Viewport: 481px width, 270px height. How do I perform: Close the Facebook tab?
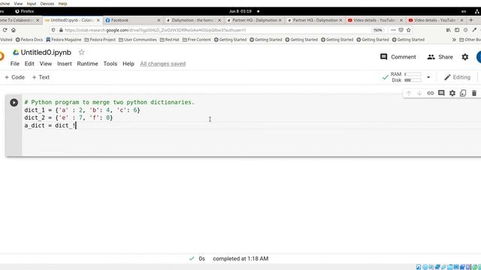159,20
